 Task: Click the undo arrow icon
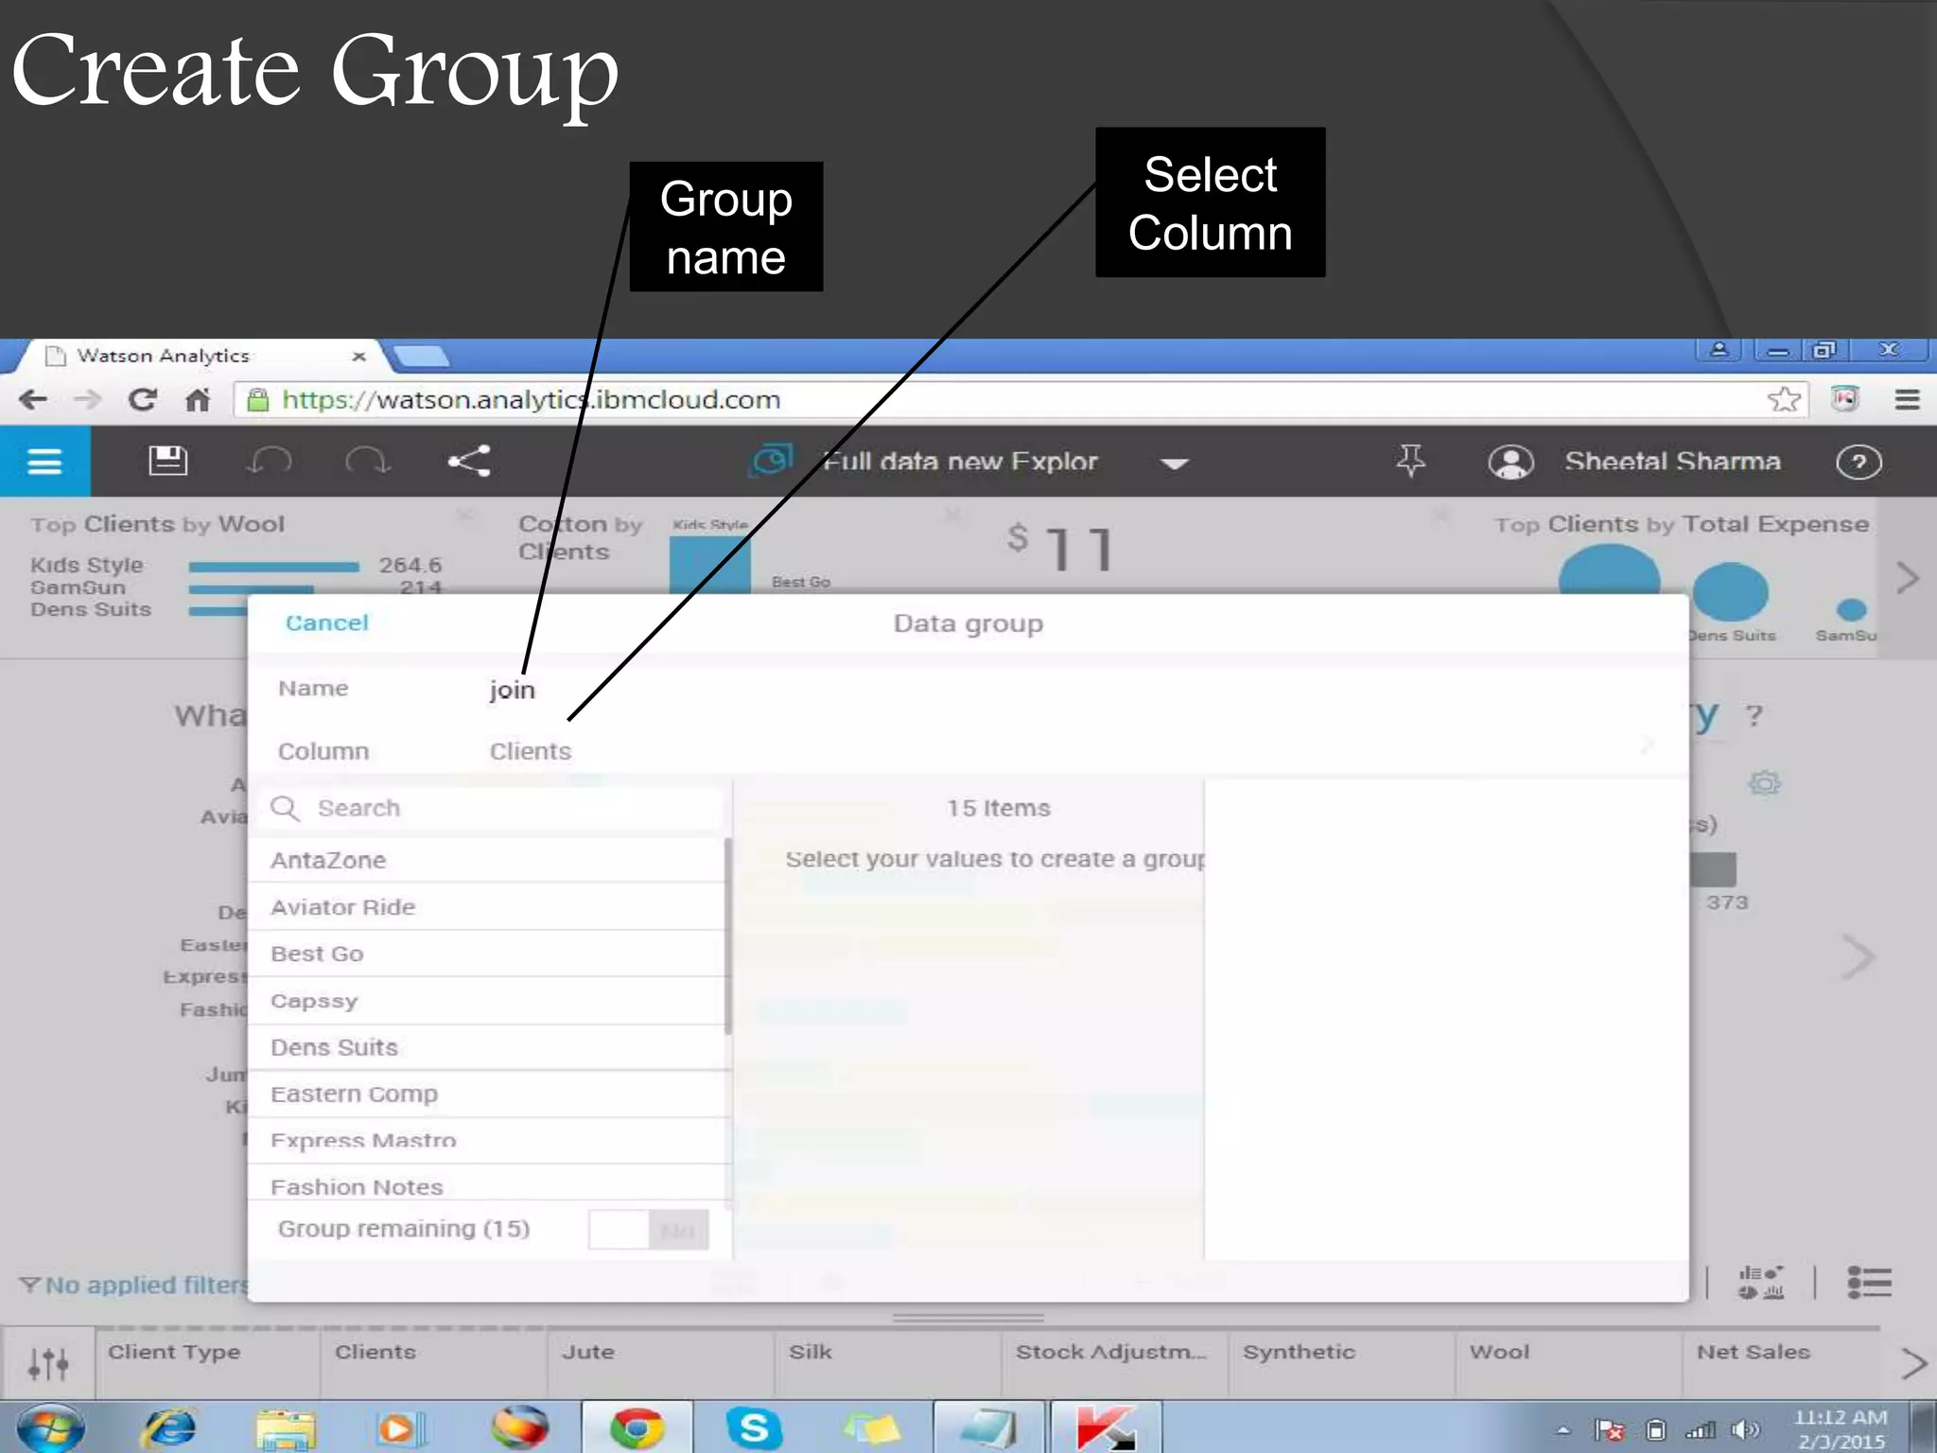[x=269, y=462]
